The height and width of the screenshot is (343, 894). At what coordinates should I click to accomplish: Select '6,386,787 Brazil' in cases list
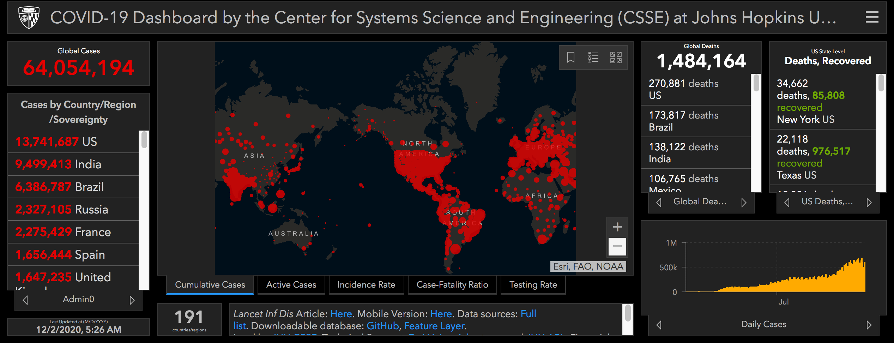(73, 187)
